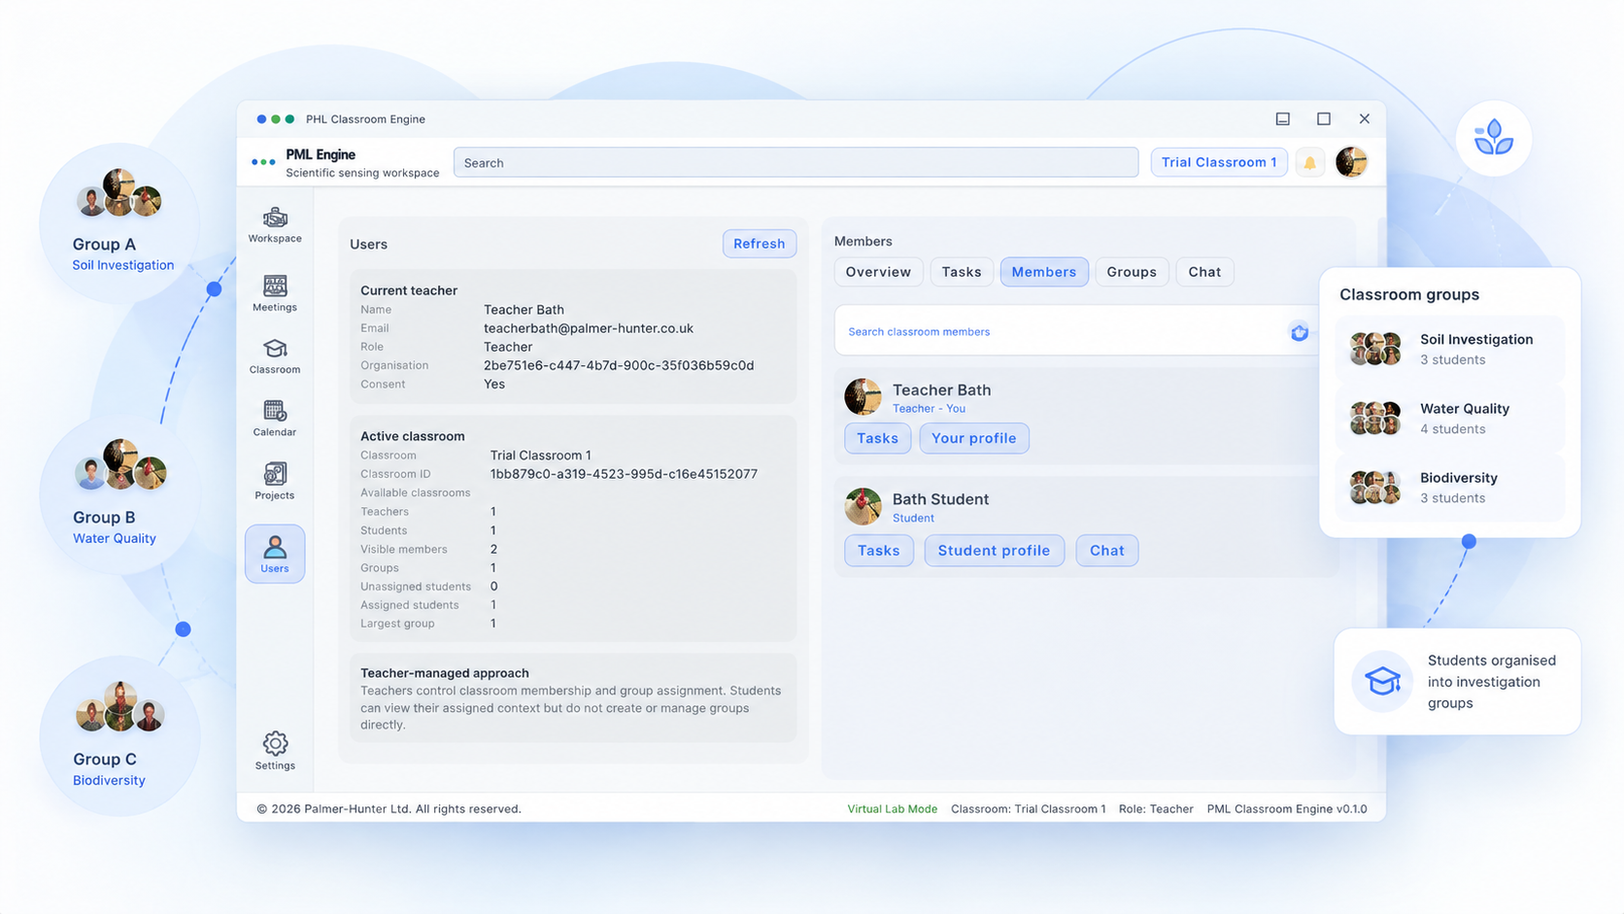Open the Calendar sidebar icon
This screenshot has height=914, width=1624.
(275, 418)
